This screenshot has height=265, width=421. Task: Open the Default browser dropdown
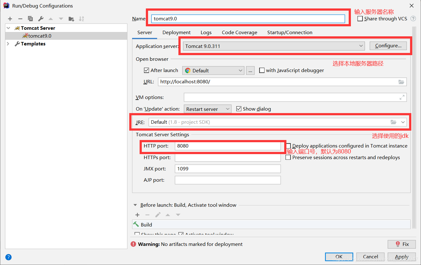[x=213, y=70]
